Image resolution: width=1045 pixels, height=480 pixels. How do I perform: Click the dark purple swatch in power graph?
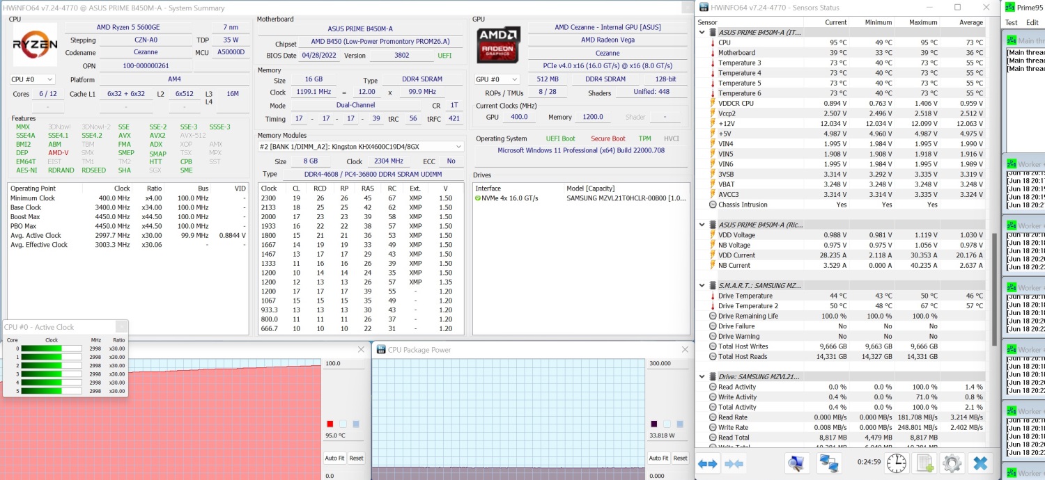(654, 424)
